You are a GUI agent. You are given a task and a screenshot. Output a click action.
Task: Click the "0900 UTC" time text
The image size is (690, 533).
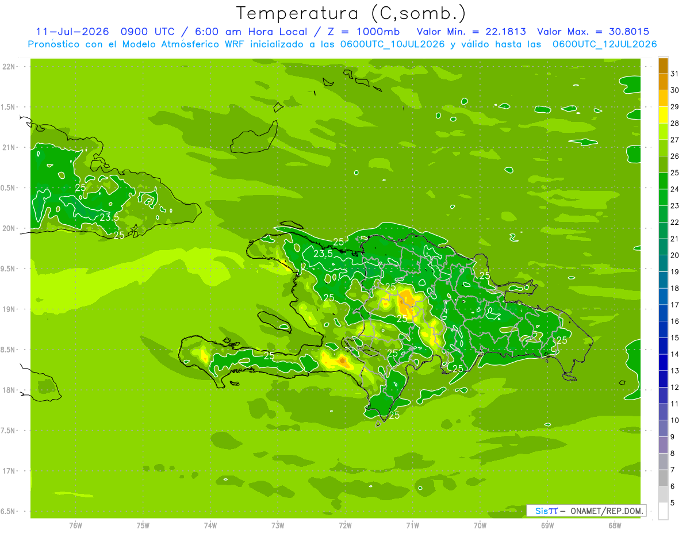[x=147, y=32]
